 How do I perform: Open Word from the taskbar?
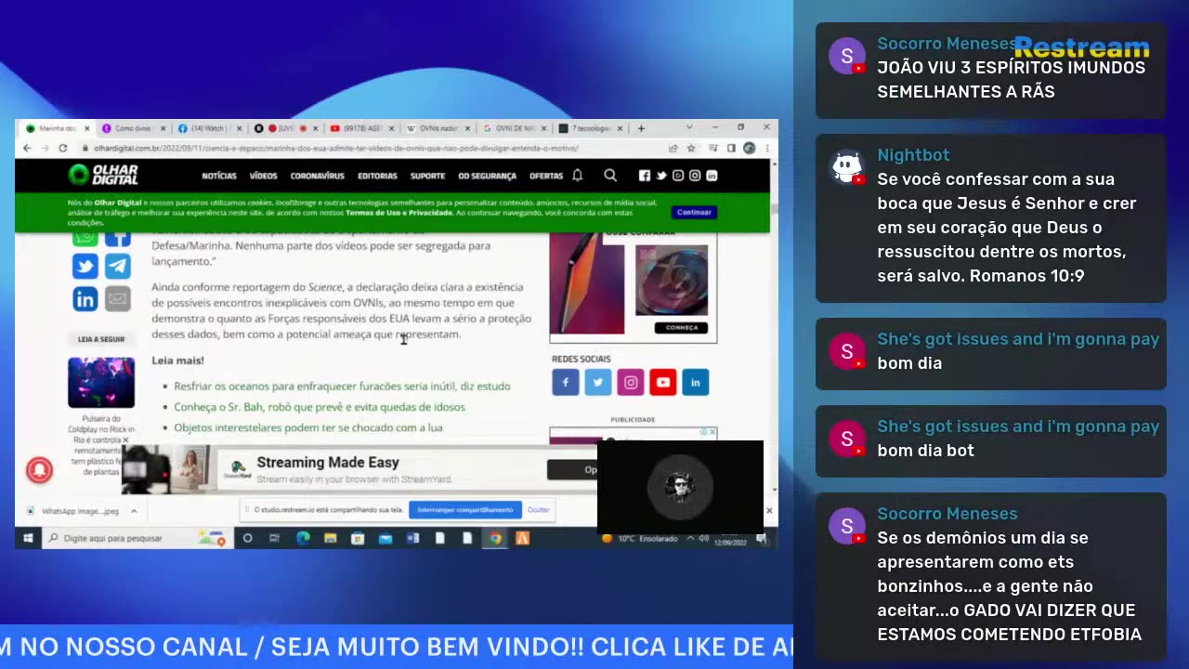click(x=412, y=538)
